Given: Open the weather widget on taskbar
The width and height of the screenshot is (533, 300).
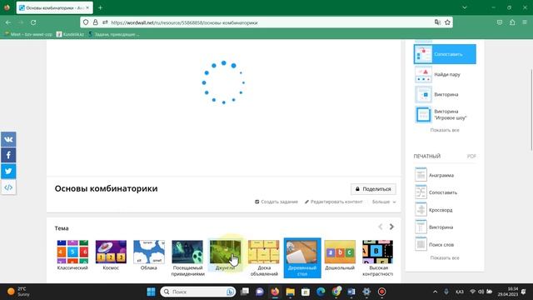Looking at the screenshot, I should [18, 292].
